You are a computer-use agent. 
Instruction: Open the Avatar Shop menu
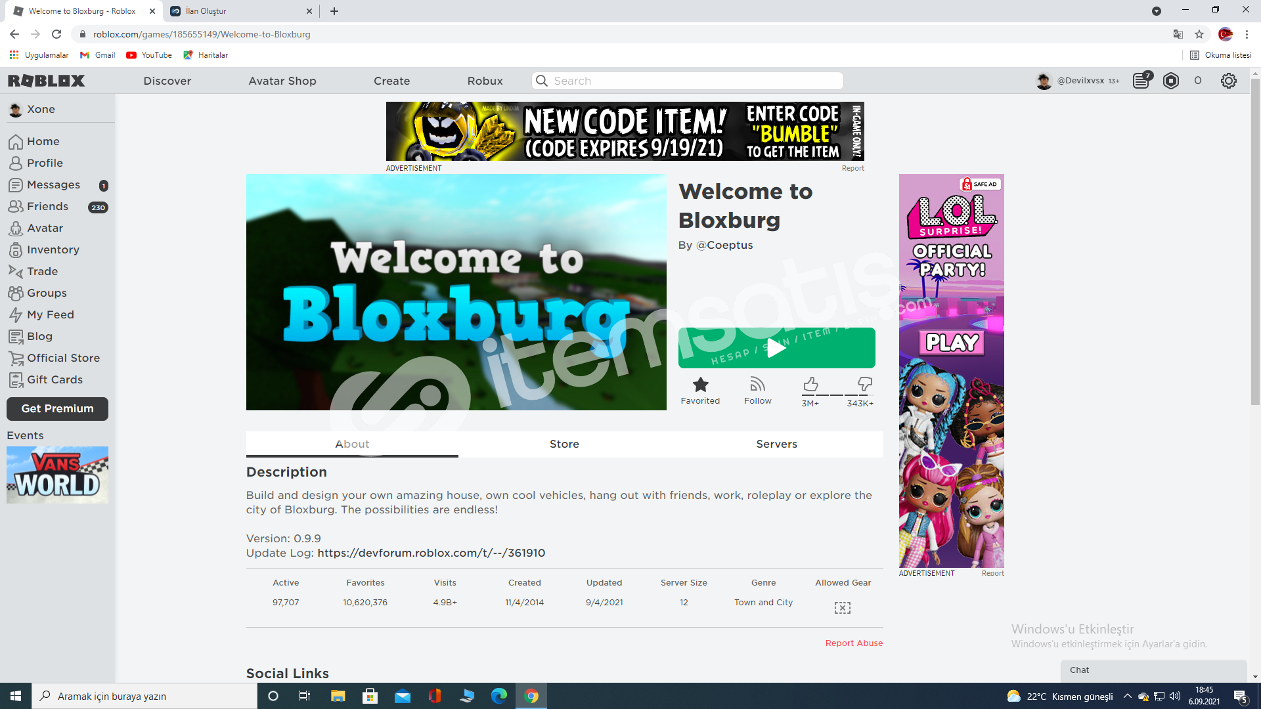pos(282,81)
